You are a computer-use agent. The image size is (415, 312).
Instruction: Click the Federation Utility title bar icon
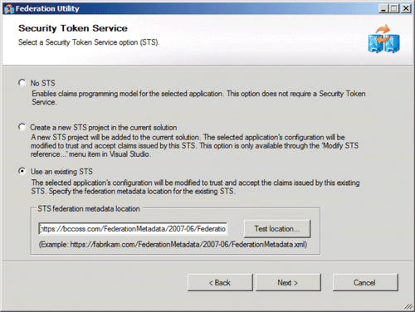tap(8, 9)
